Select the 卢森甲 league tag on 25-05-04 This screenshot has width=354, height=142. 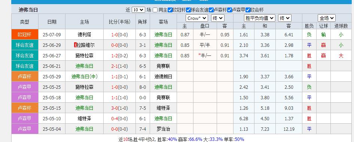coord(25,129)
